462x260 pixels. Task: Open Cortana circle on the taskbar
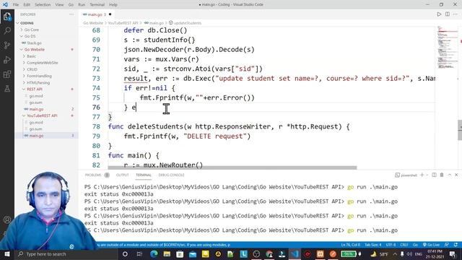pos(125,253)
